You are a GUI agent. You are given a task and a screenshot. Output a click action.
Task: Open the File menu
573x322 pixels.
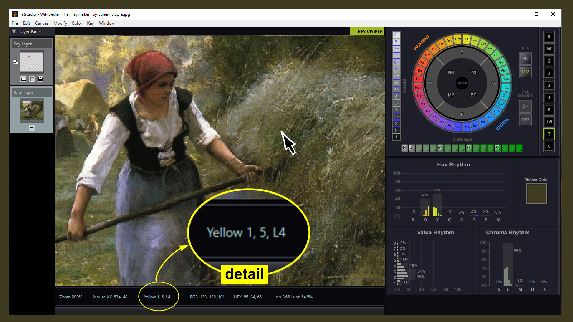[15, 23]
